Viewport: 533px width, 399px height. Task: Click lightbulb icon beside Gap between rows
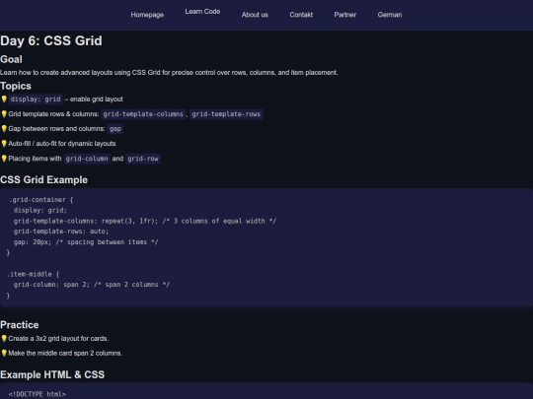click(4, 129)
